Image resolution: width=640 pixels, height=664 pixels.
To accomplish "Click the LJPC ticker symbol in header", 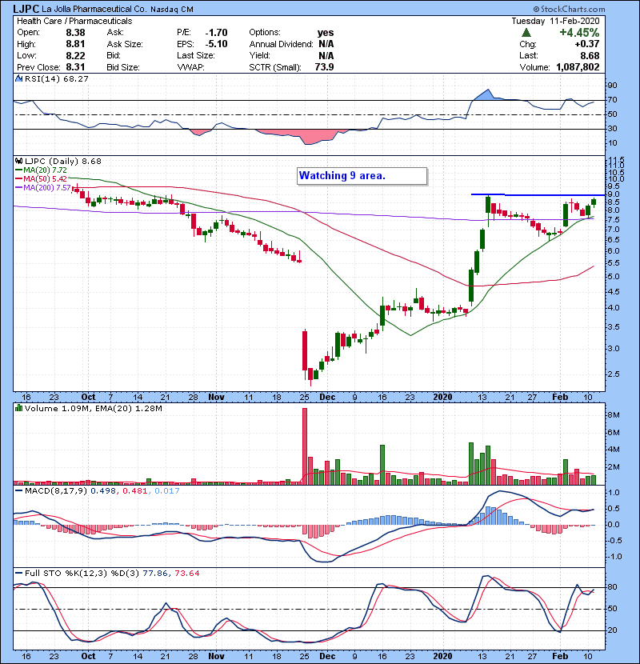I will [26, 9].
